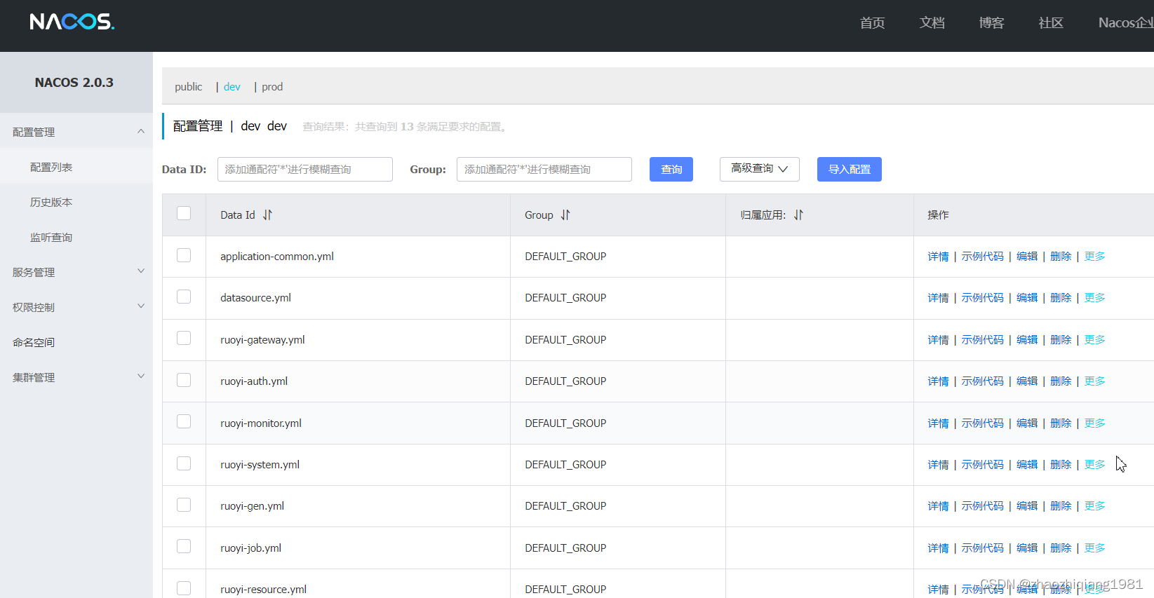Switch to the dev namespace tab
Screen dimensions: 1154x598
point(232,87)
